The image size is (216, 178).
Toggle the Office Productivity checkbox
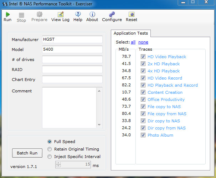click(143, 100)
